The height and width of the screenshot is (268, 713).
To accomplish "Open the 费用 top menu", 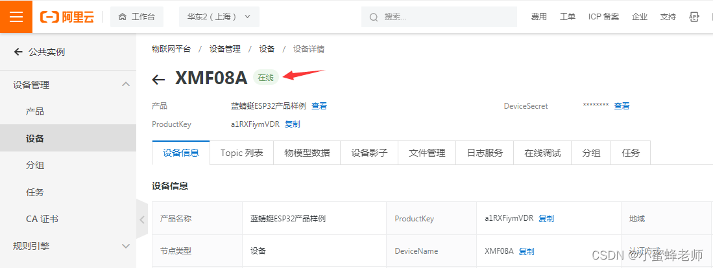I will pos(539,17).
